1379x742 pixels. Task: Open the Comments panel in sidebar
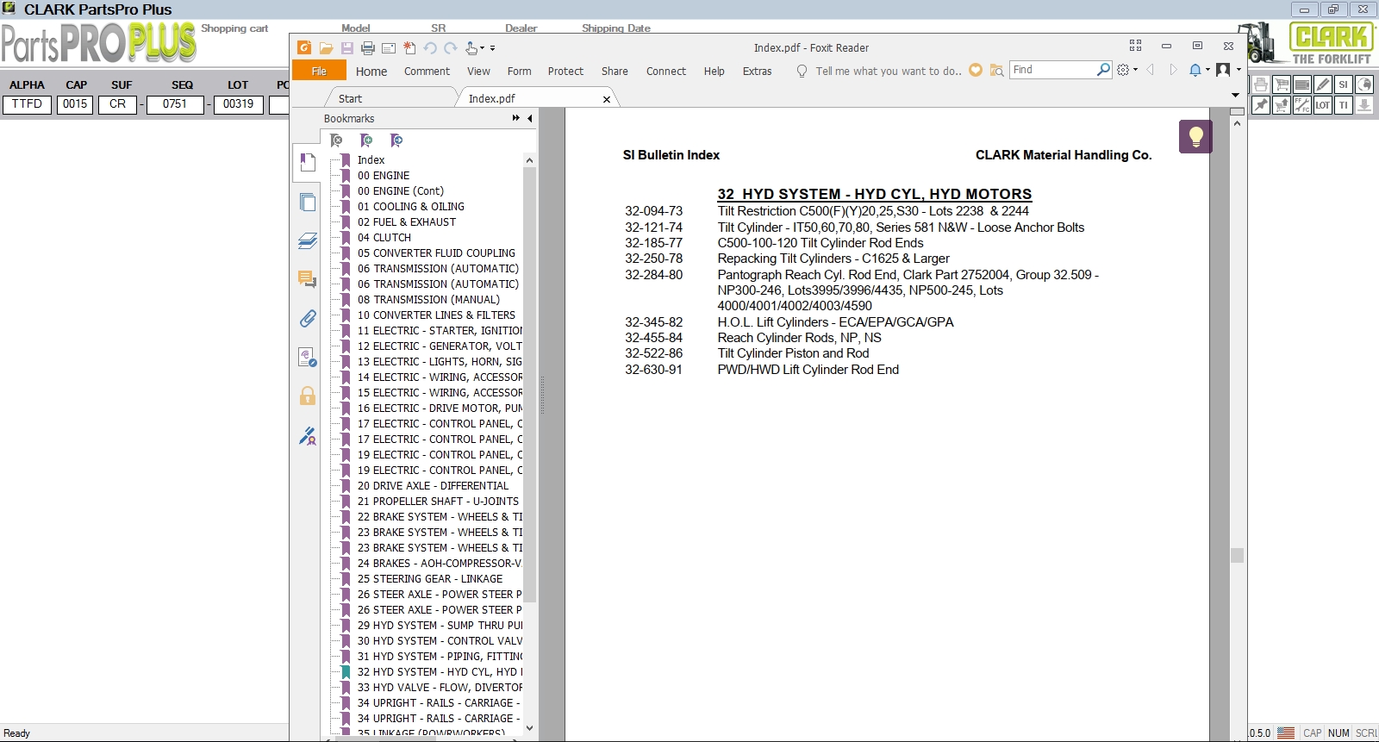308,279
